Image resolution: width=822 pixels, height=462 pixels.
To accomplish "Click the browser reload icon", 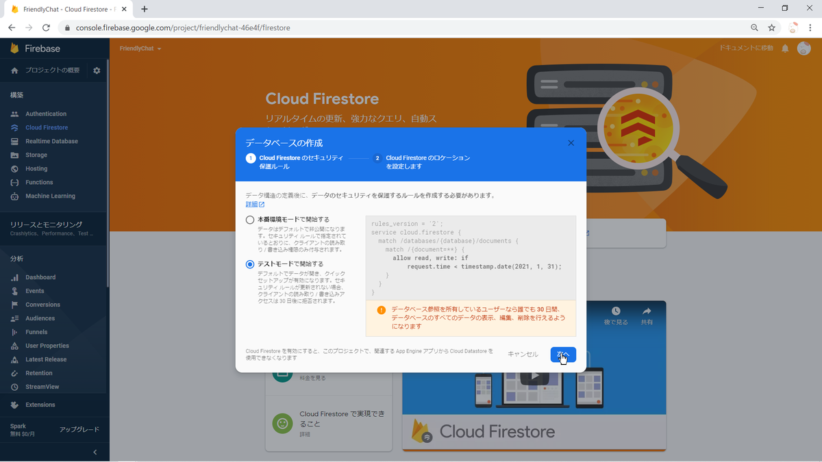I will (46, 27).
